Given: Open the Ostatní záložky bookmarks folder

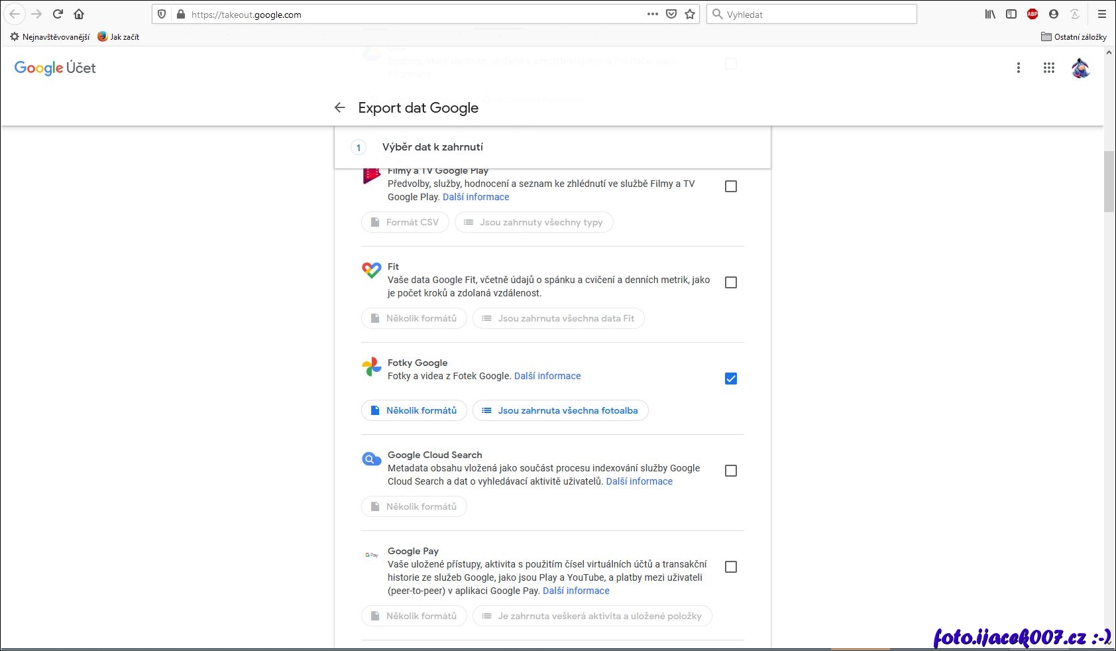Looking at the screenshot, I should (x=1074, y=37).
